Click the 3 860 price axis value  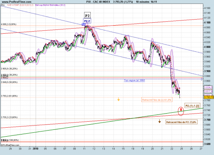[207, 81]
